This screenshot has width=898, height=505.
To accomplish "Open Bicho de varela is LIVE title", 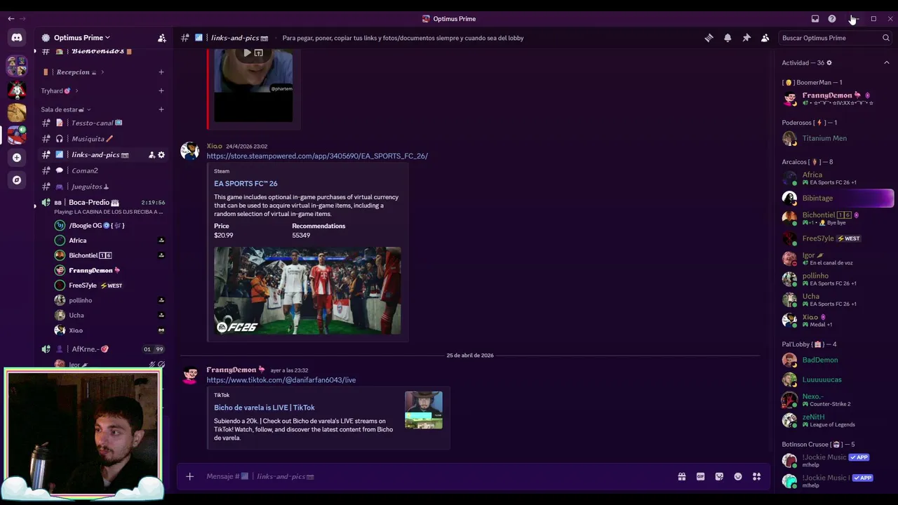I will (x=264, y=408).
